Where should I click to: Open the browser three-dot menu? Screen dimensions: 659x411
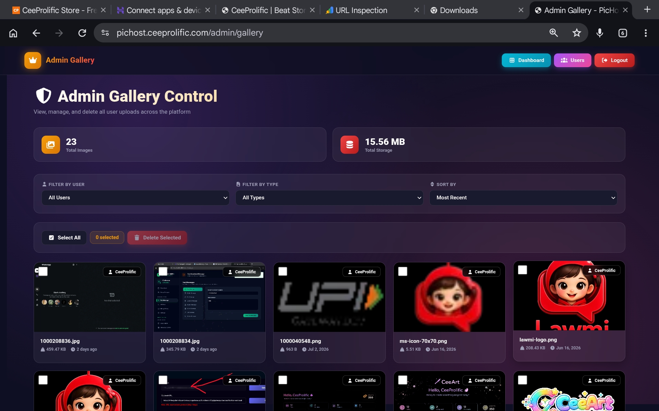[x=646, y=33]
